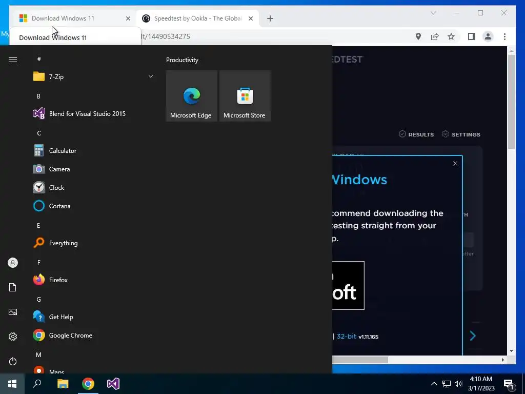Click the Windows Start button
The height and width of the screenshot is (394, 525).
(x=12, y=384)
